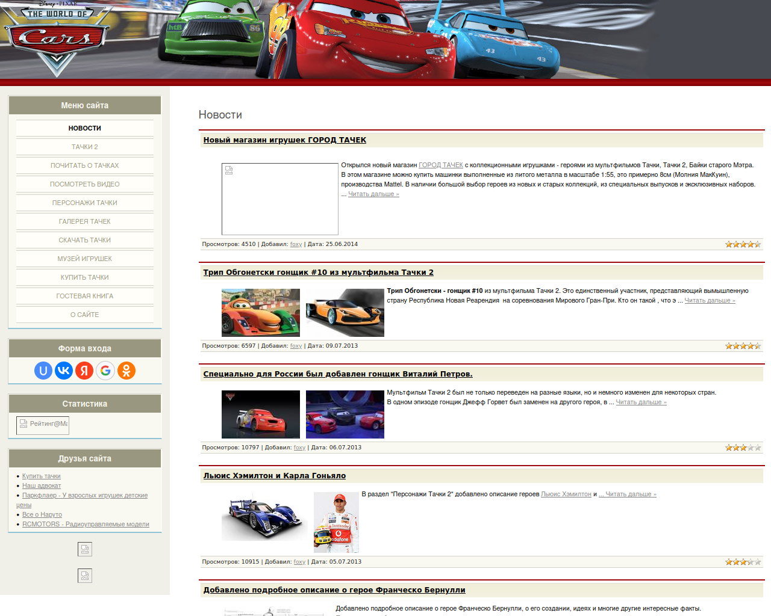Image resolution: width=771 pixels, height=616 pixels.
Task: Click the lower broken counter image in the sidebar
Action: click(85, 576)
